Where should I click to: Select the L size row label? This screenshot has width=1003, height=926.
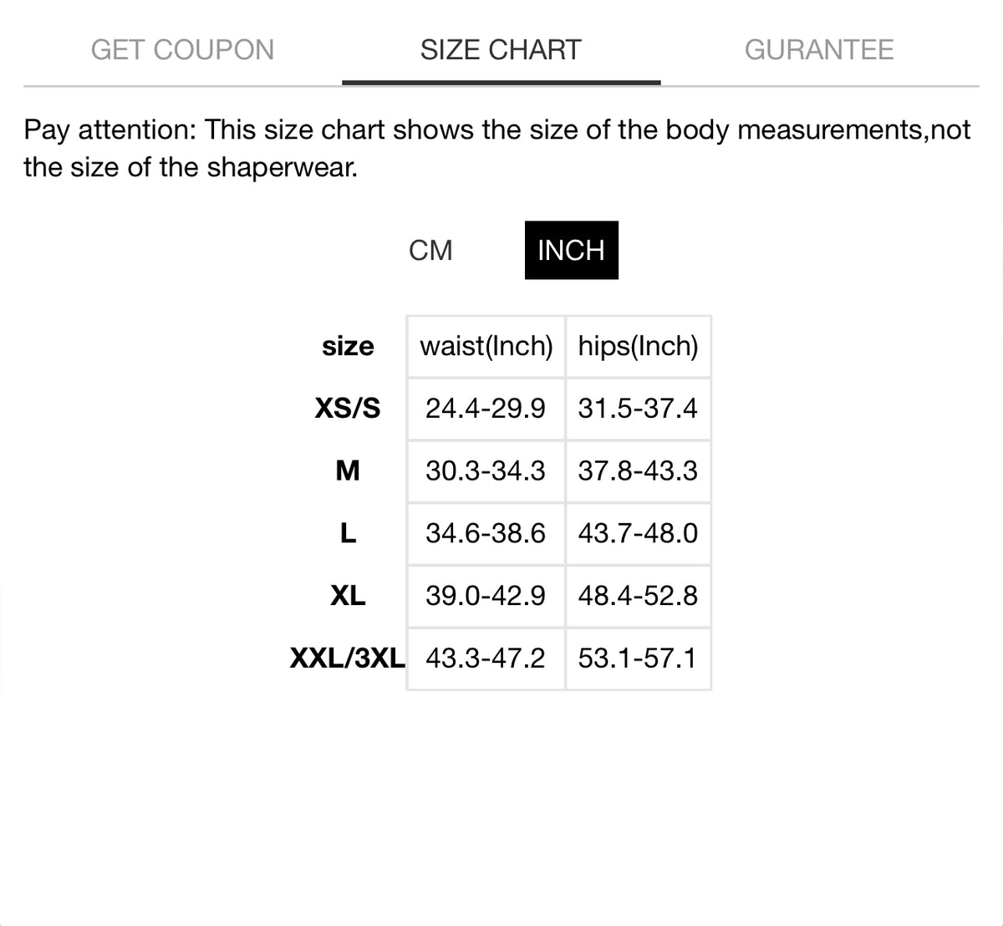(348, 533)
